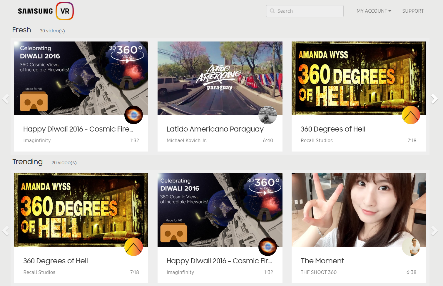Open title Happy Diwali 2016 in Fresh
The height and width of the screenshot is (286, 443).
pos(78,129)
